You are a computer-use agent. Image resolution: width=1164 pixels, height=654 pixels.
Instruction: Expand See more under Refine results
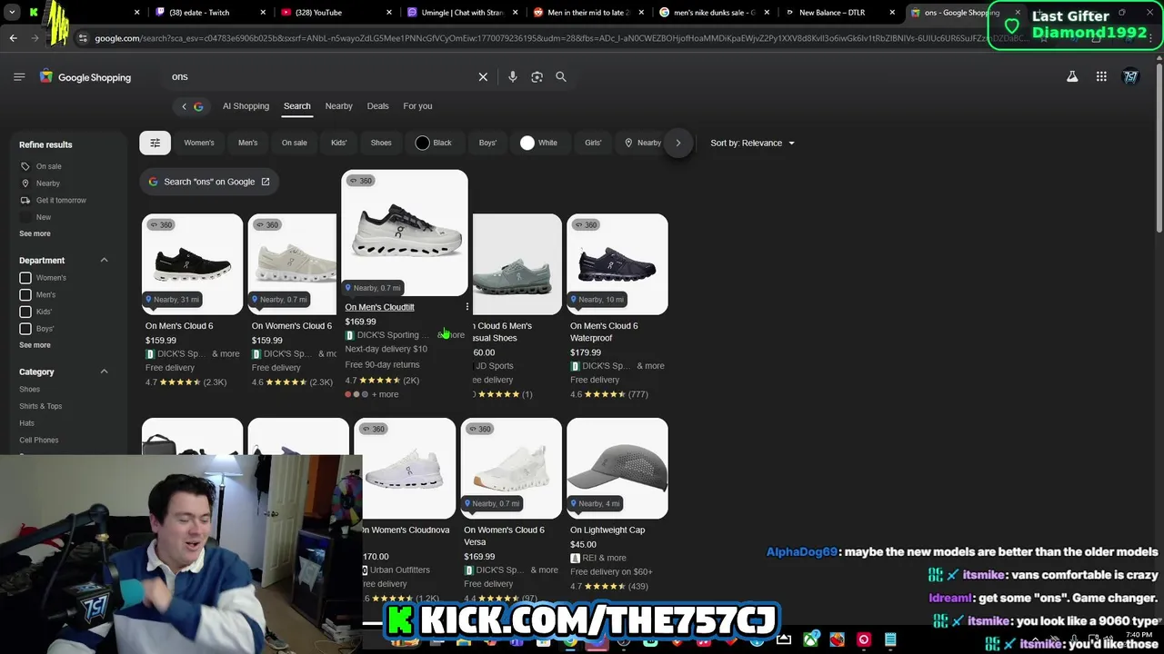[x=35, y=233]
